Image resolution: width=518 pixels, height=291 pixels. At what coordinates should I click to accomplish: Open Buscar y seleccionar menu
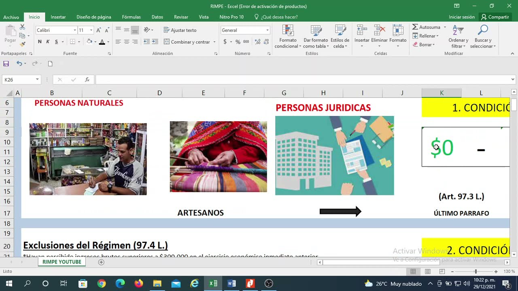[483, 37]
